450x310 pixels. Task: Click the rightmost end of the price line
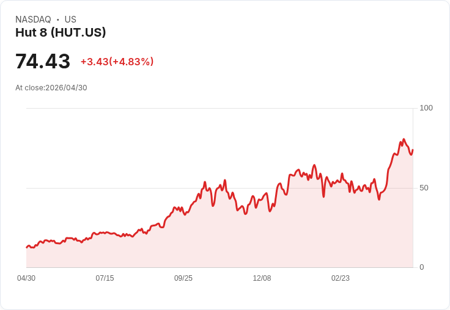[413, 150]
